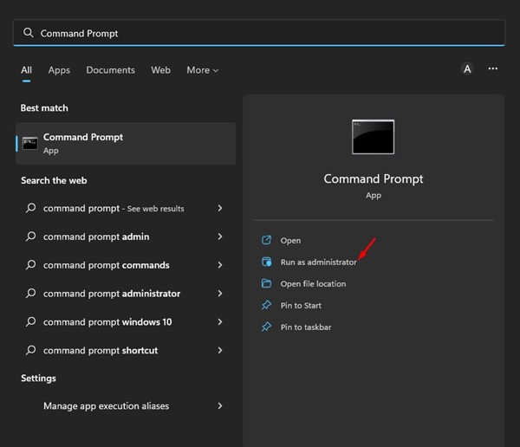The height and width of the screenshot is (447, 520).
Task: Switch to the Apps tab
Action: coord(59,70)
